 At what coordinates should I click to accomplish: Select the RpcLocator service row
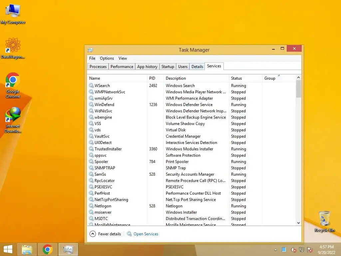click(x=191, y=180)
